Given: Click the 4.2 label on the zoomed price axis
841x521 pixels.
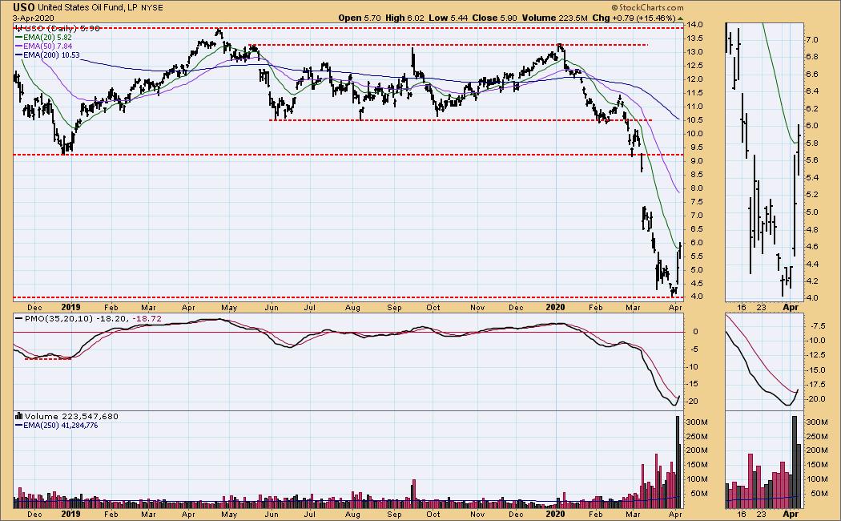Looking at the screenshot, I should pyautogui.click(x=811, y=281).
